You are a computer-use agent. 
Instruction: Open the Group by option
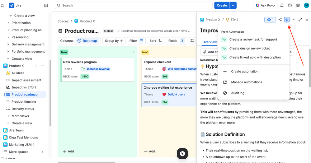point(114,41)
